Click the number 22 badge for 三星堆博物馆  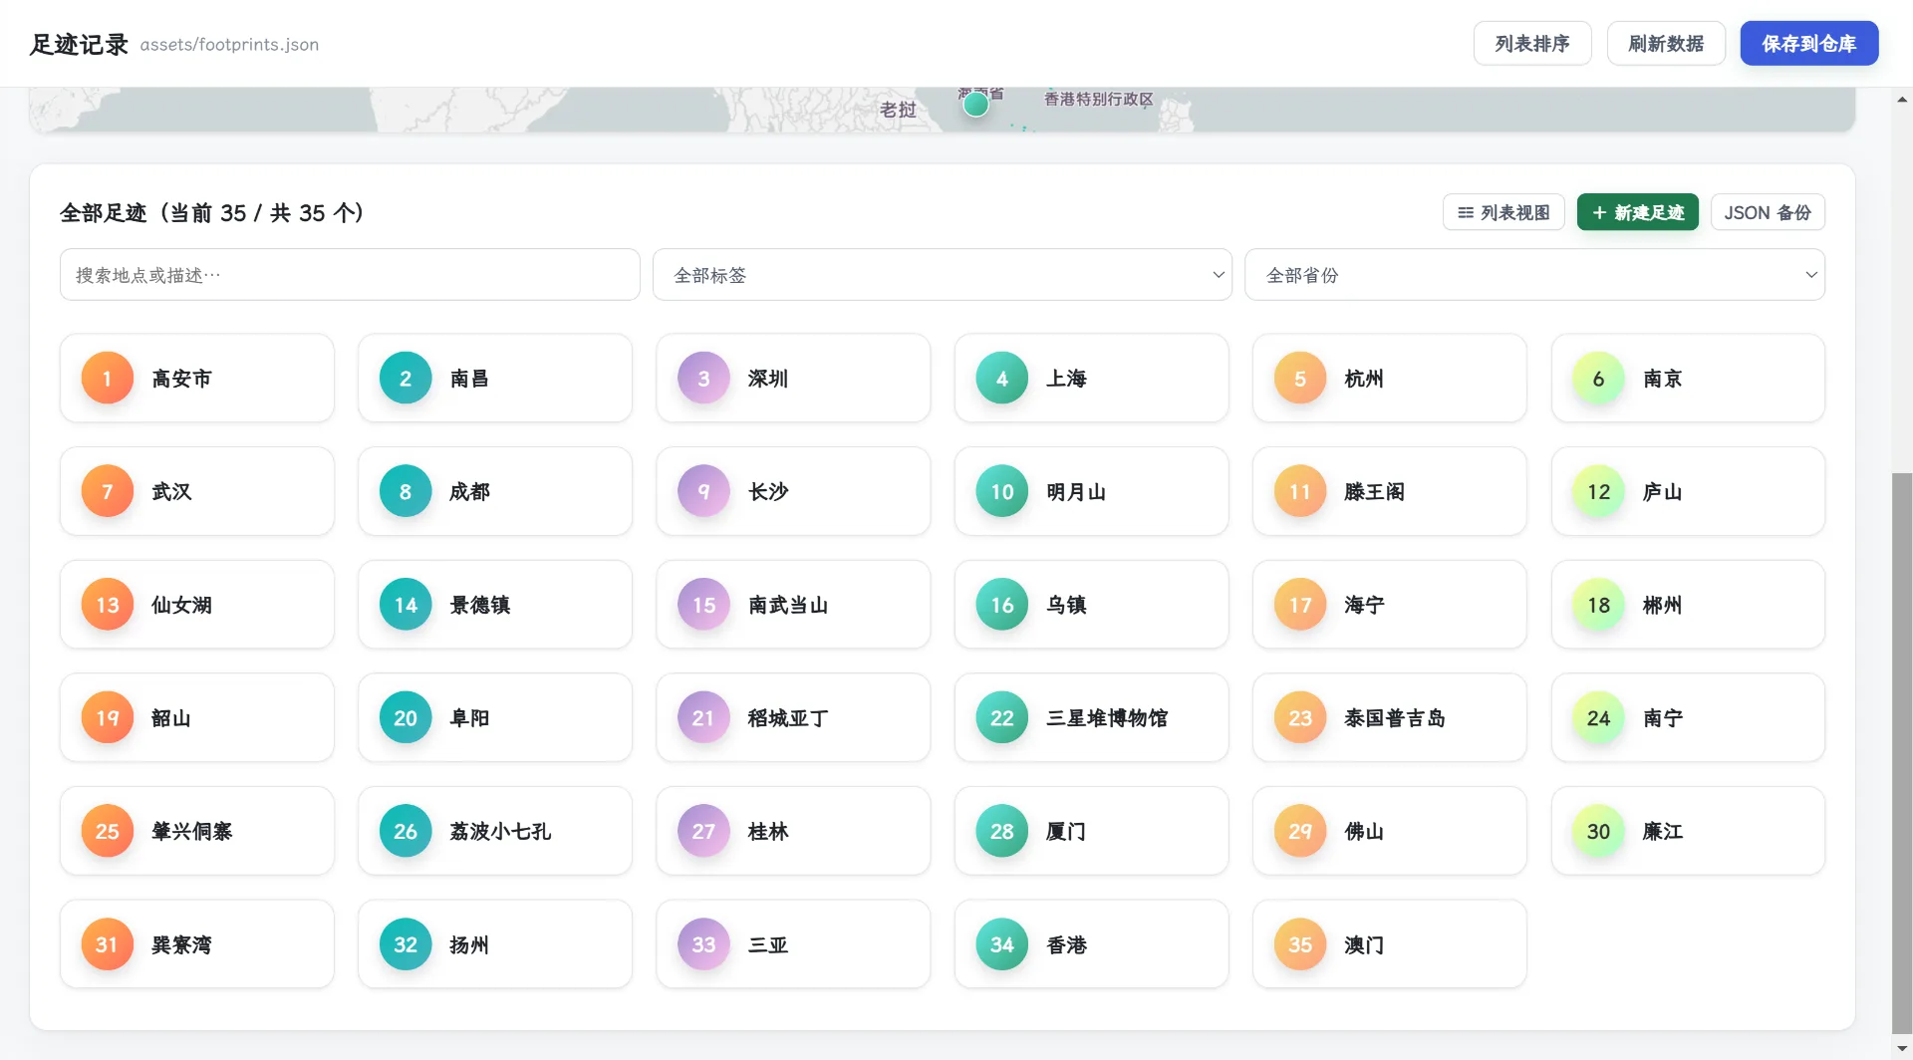coord(1001,718)
